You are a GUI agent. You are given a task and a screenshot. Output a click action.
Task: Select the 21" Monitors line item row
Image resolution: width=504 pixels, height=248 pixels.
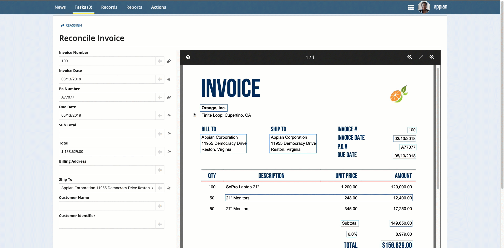pos(319,198)
